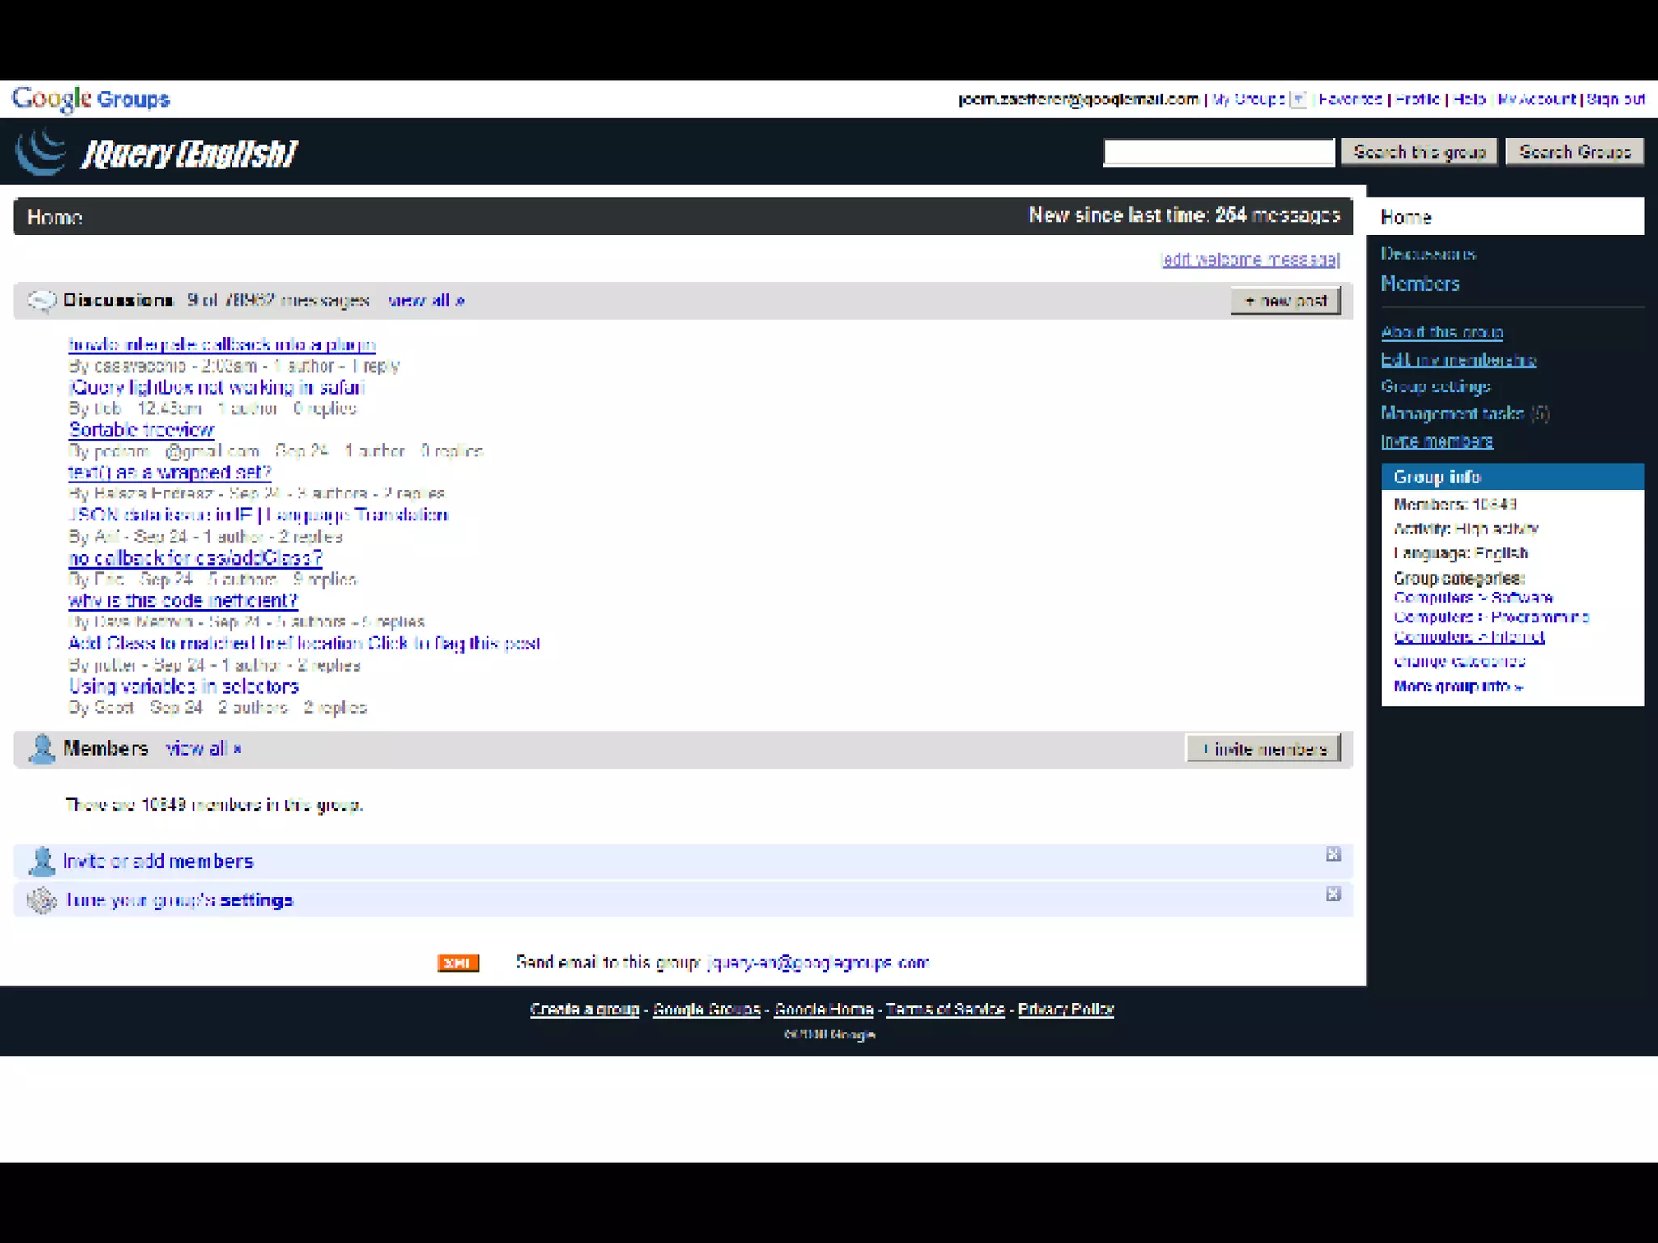Click the group search text field

1218,152
